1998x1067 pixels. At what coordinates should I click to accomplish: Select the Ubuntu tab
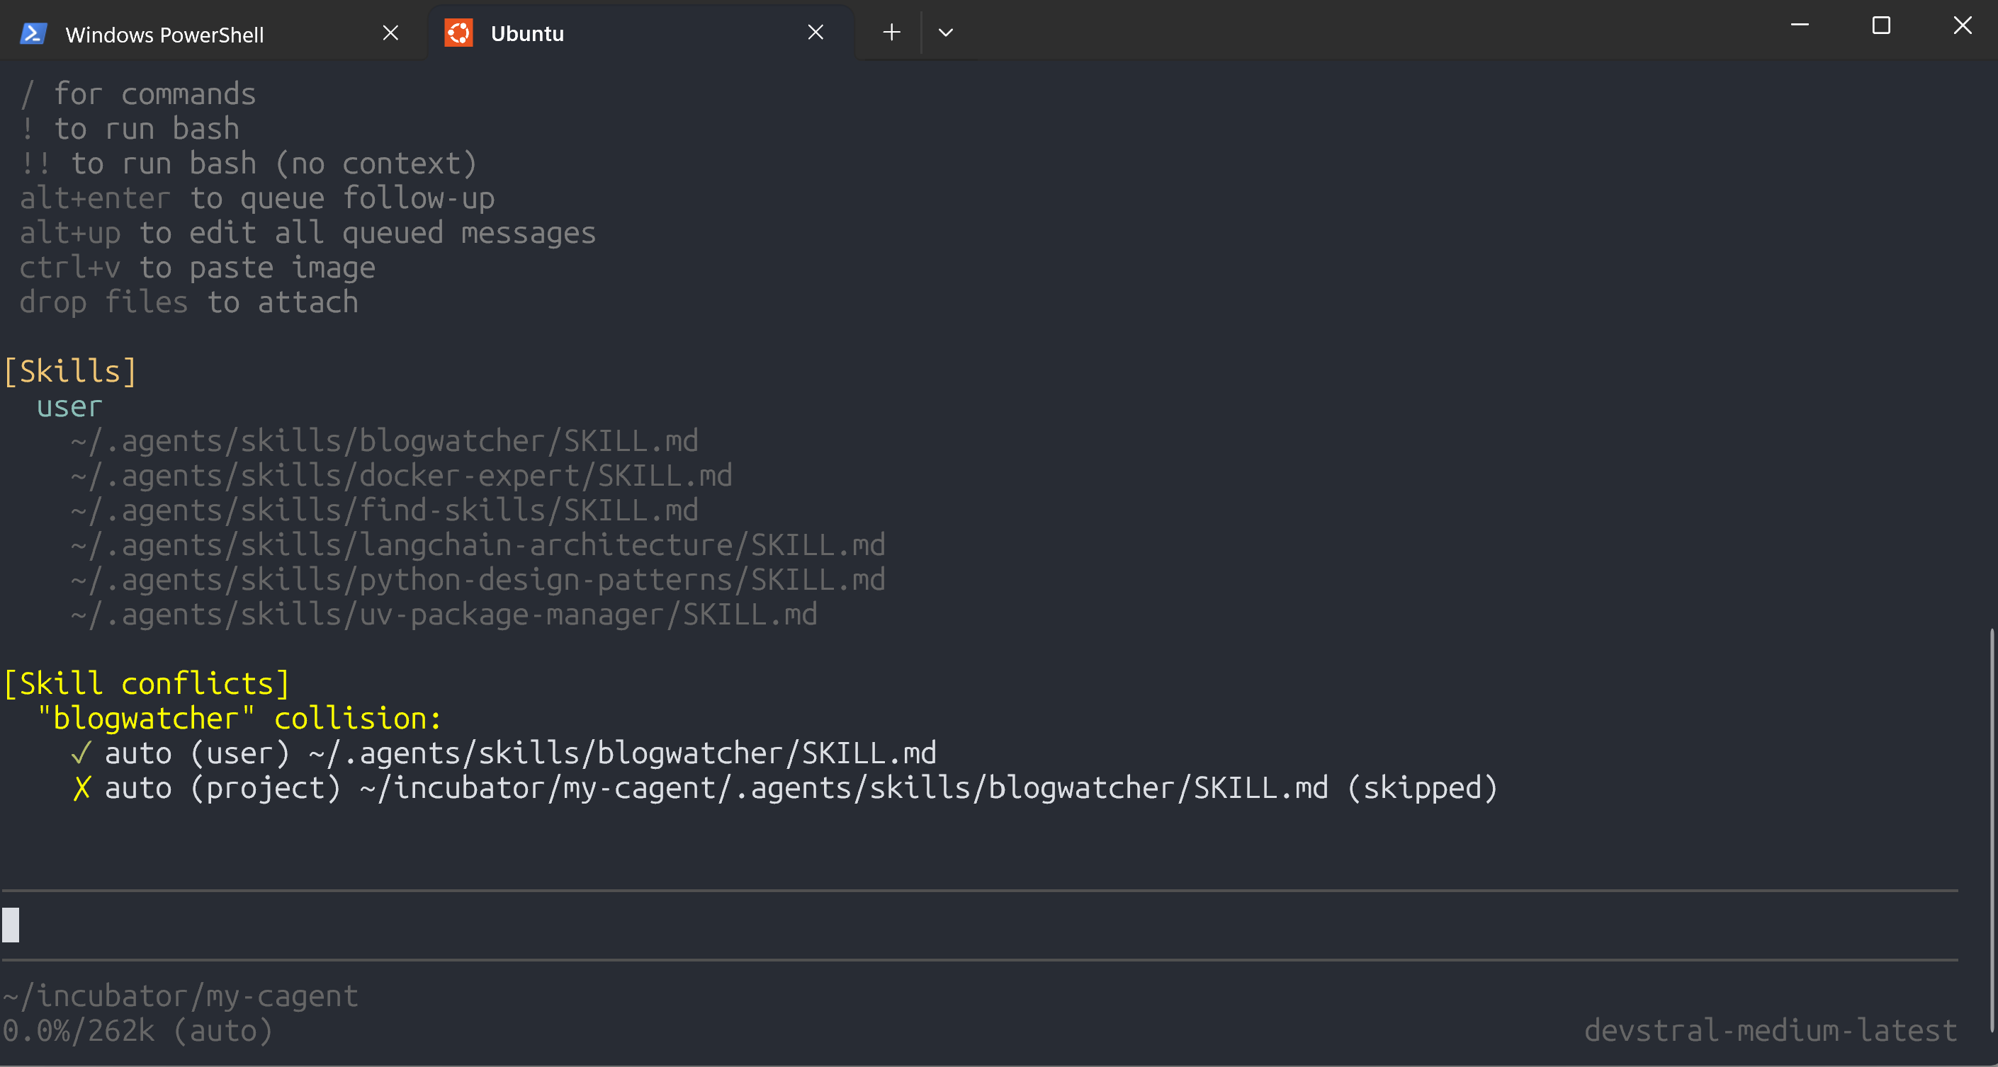coord(527,33)
